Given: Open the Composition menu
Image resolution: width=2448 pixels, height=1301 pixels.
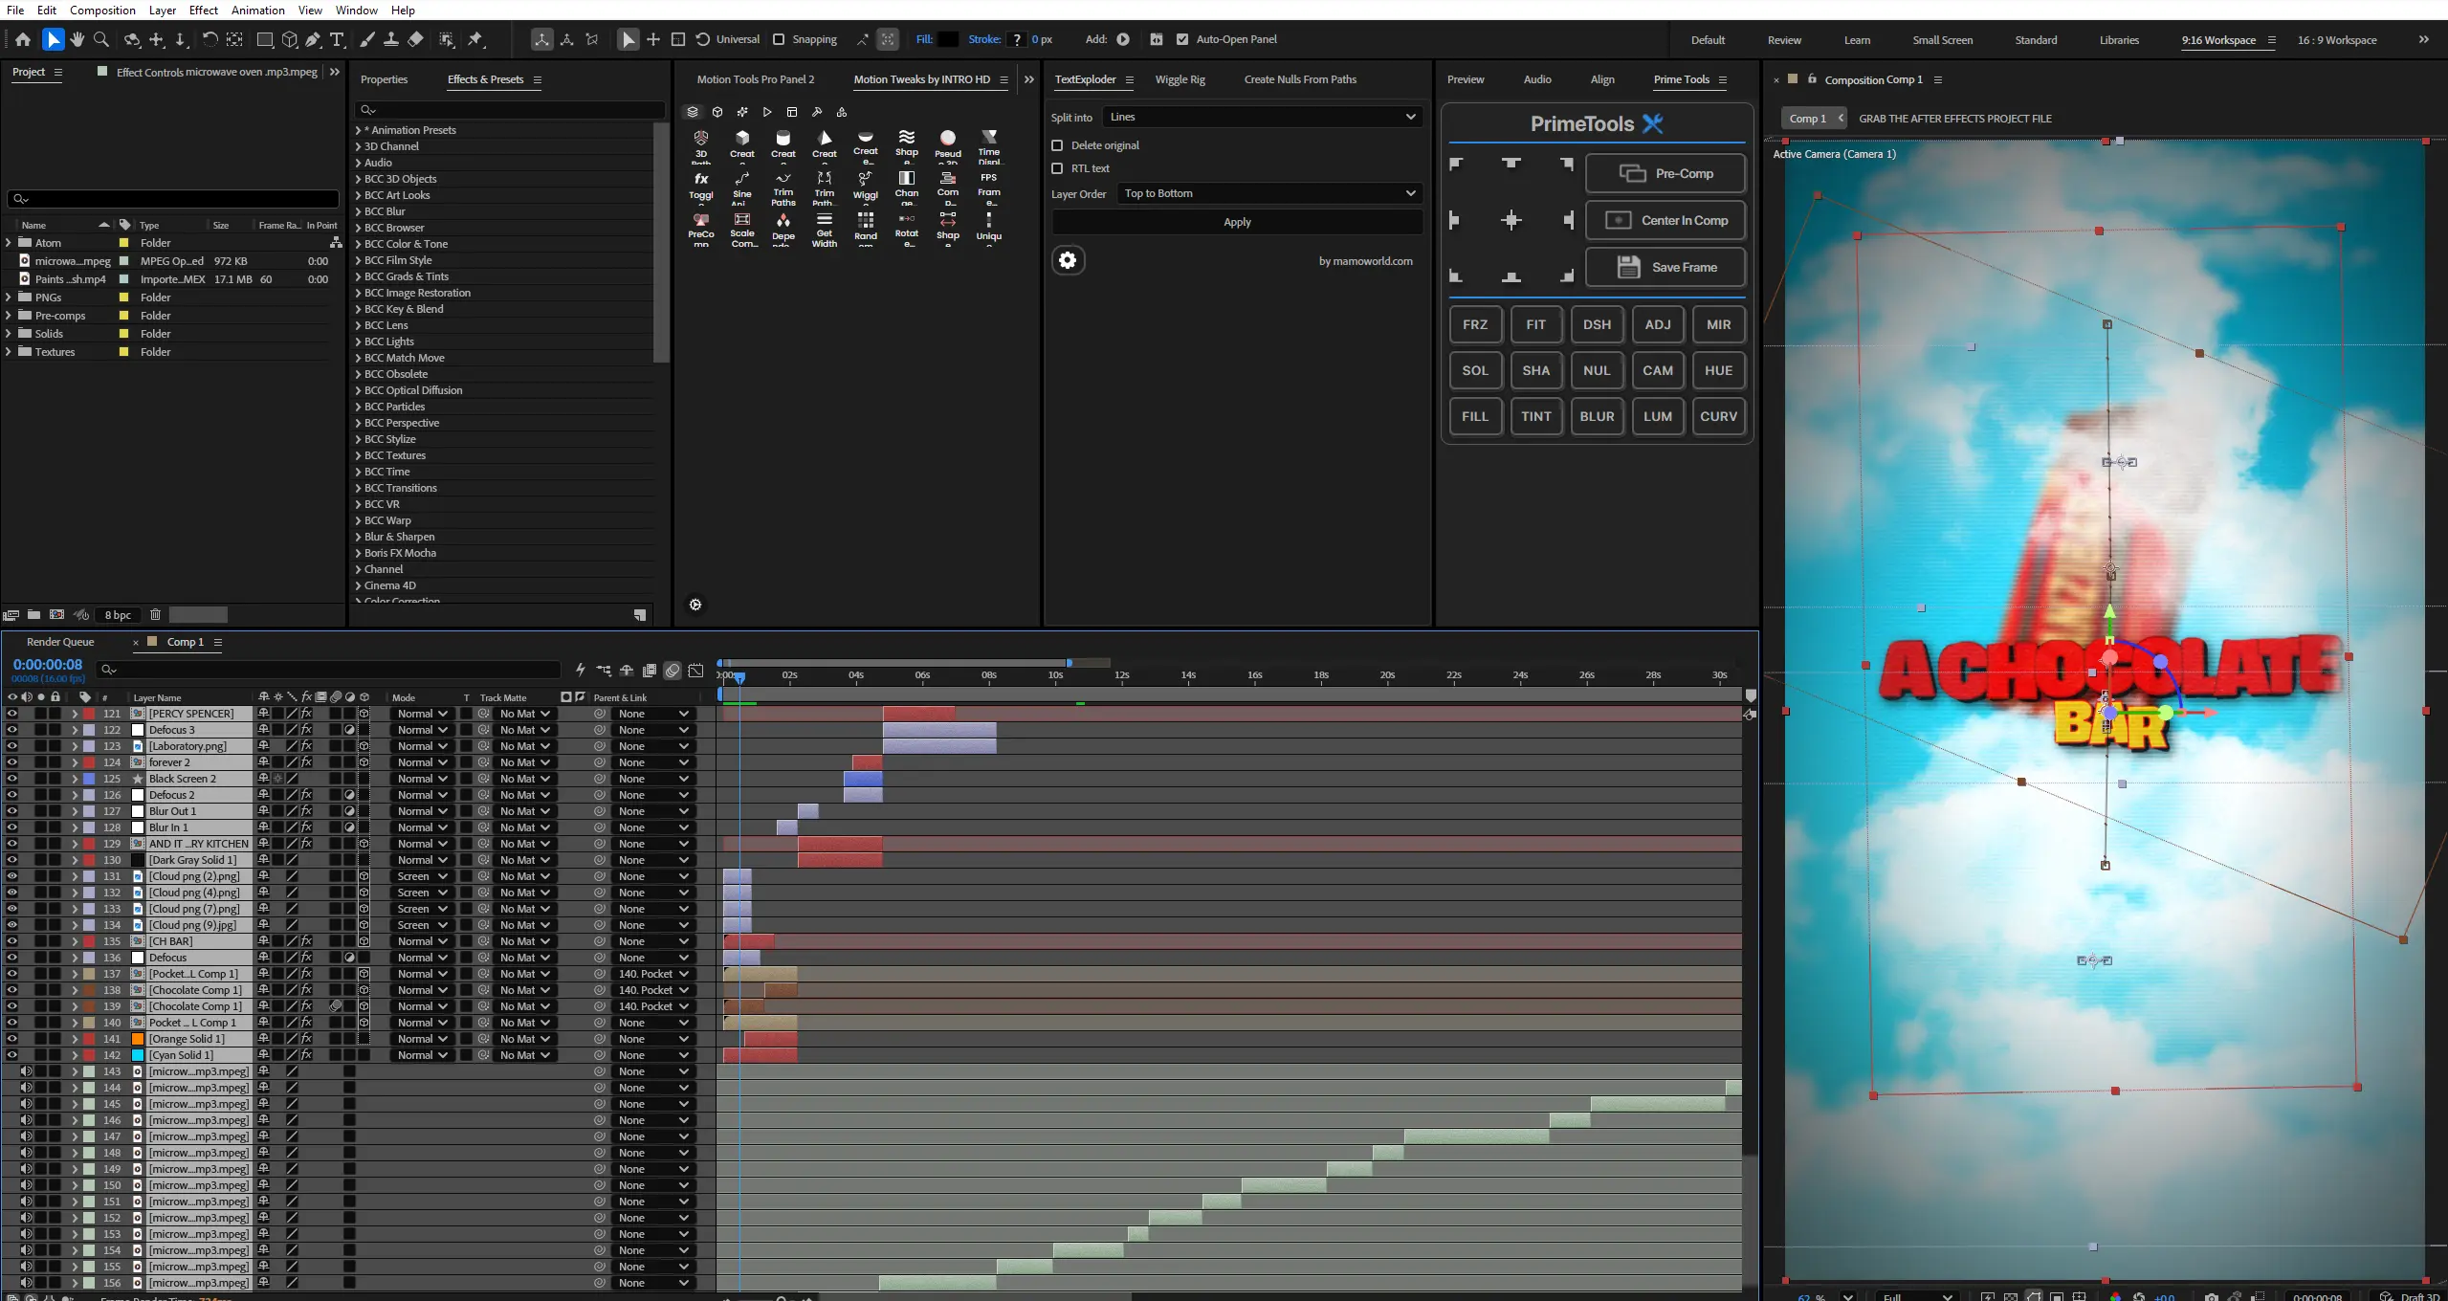Looking at the screenshot, I should point(102,10).
